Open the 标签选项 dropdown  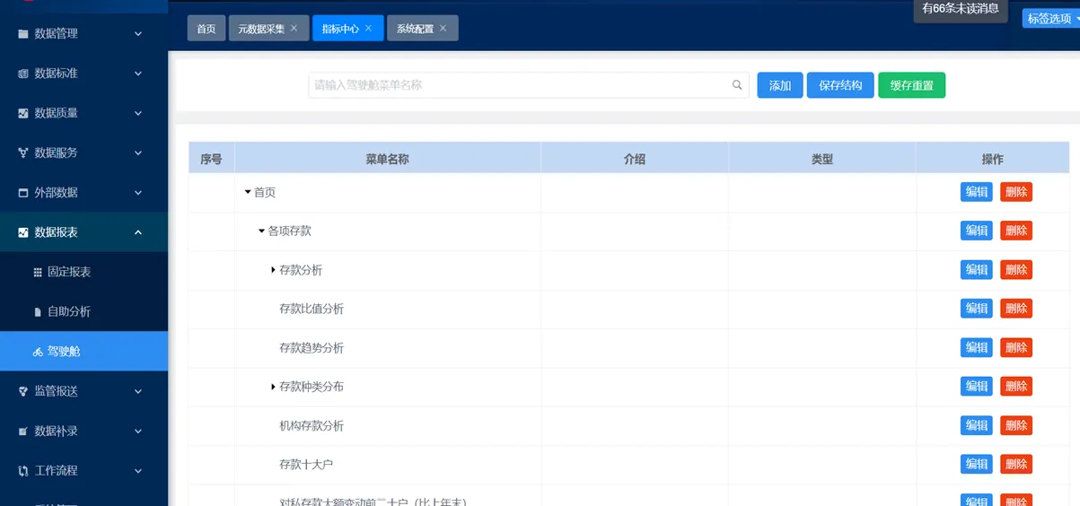point(1050,18)
